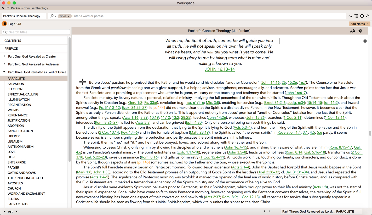
Task: Open the Titles search field dropdown
Action: [x=64, y=16]
